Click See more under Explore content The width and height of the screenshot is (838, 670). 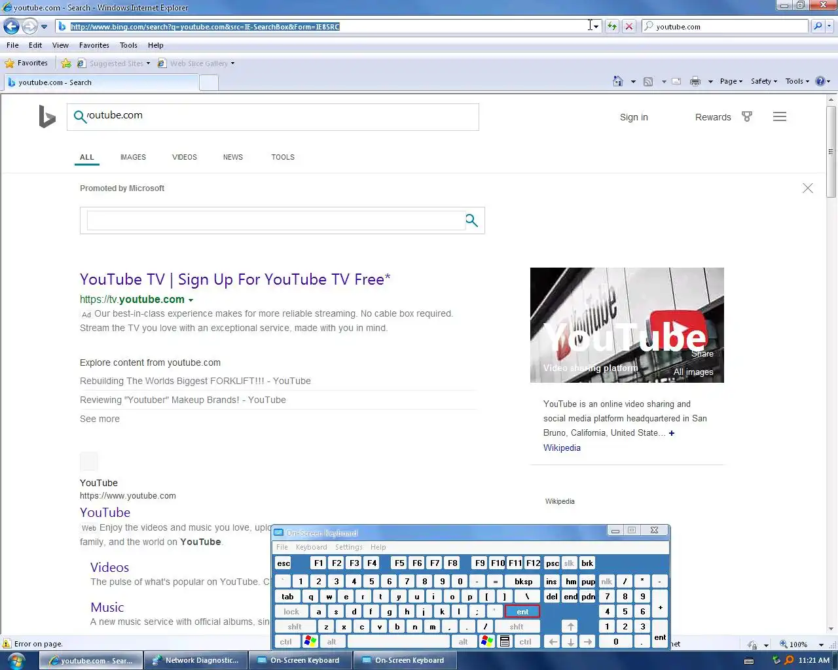tap(100, 419)
